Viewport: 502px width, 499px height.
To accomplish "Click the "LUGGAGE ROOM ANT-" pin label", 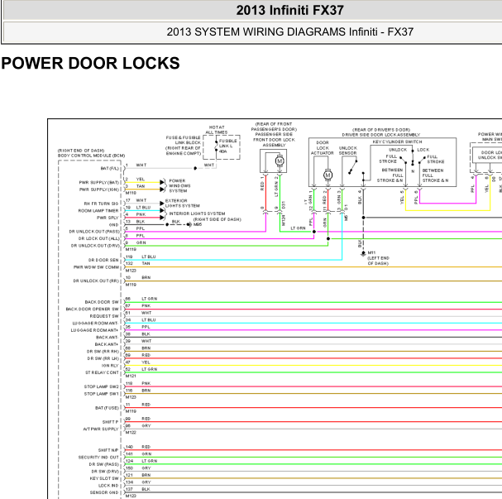I will pos(95,324).
